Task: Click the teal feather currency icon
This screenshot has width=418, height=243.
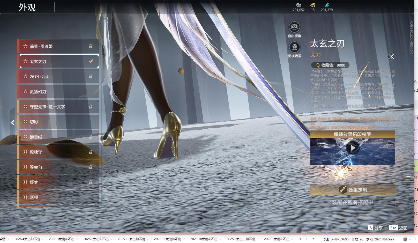Action: tap(327, 5)
